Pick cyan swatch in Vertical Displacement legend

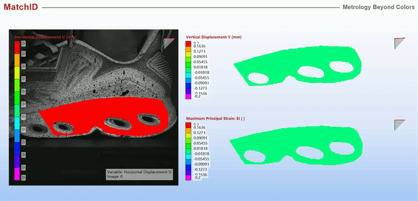pos(189,76)
